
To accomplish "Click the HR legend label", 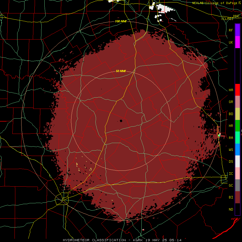I will coord(231,126).
